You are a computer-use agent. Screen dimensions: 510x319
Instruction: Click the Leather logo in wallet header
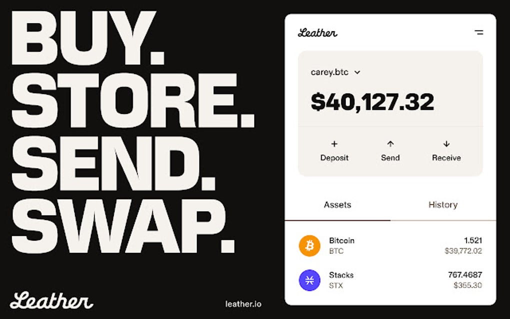tap(317, 33)
